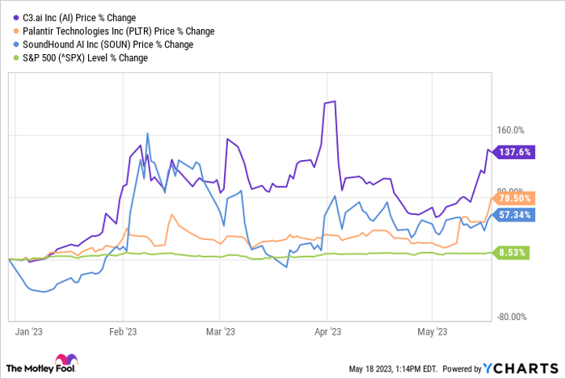The height and width of the screenshot is (379, 566).
Task: Select the C3.ai Inc (AI) legend label
Action: click(x=77, y=17)
